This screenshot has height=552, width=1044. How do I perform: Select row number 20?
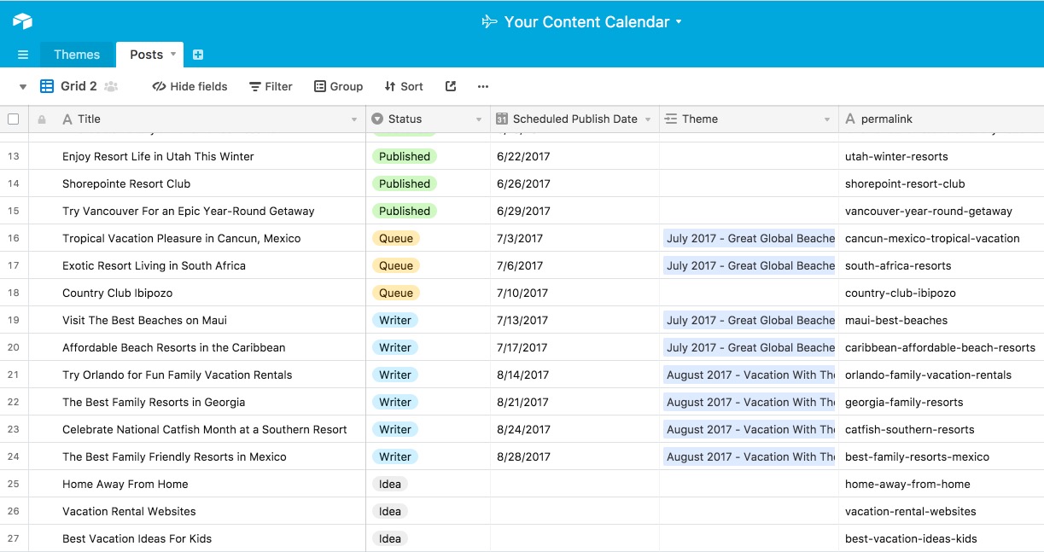[14, 347]
